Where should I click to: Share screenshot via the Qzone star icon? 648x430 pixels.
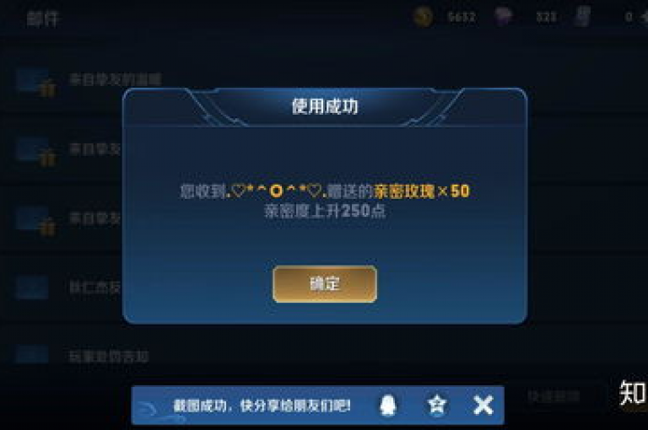coord(437,405)
